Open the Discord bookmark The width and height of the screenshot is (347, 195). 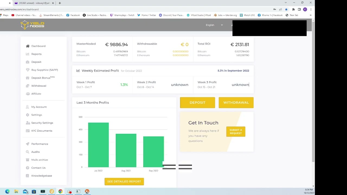[171, 15]
